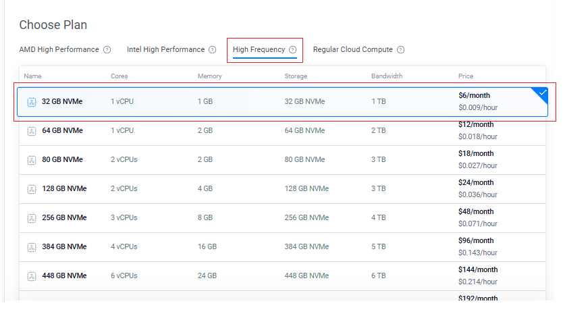Open the Intel High Performance tab
The height and width of the screenshot is (316, 563).
tap(165, 50)
